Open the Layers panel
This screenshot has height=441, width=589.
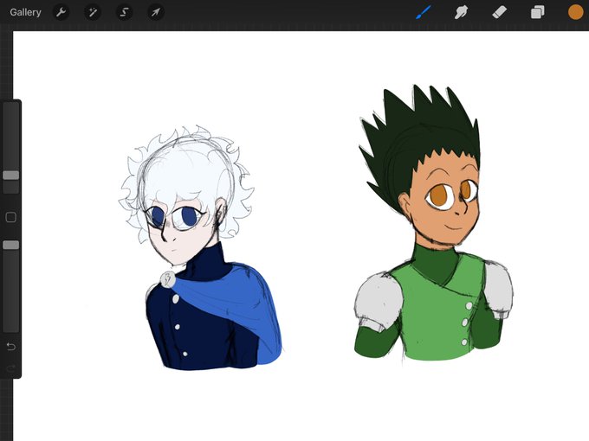[x=538, y=12]
